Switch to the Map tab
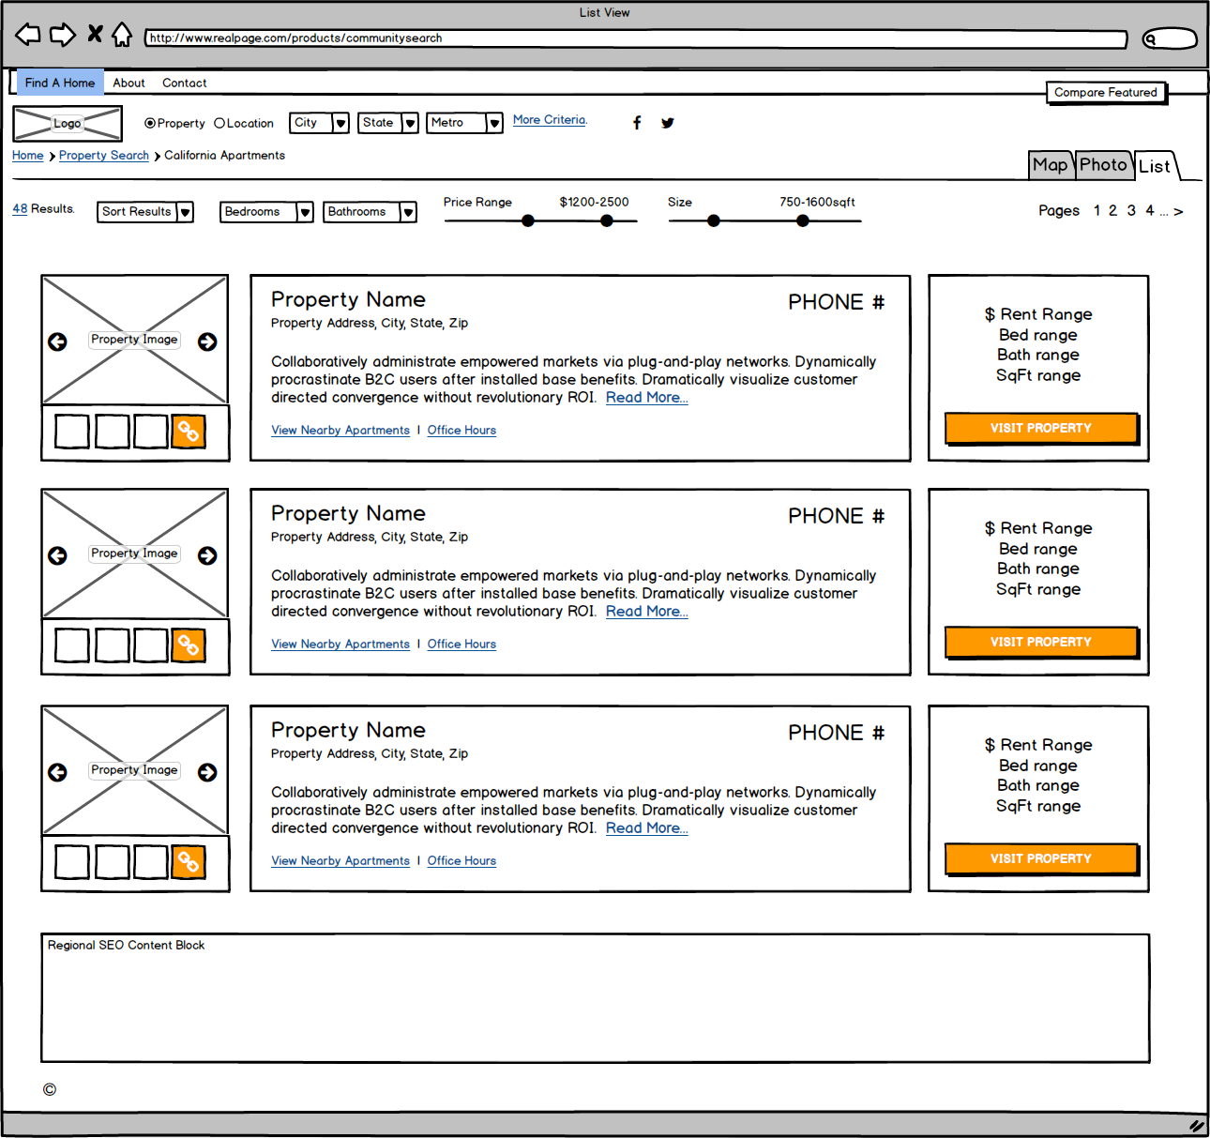 [1051, 165]
